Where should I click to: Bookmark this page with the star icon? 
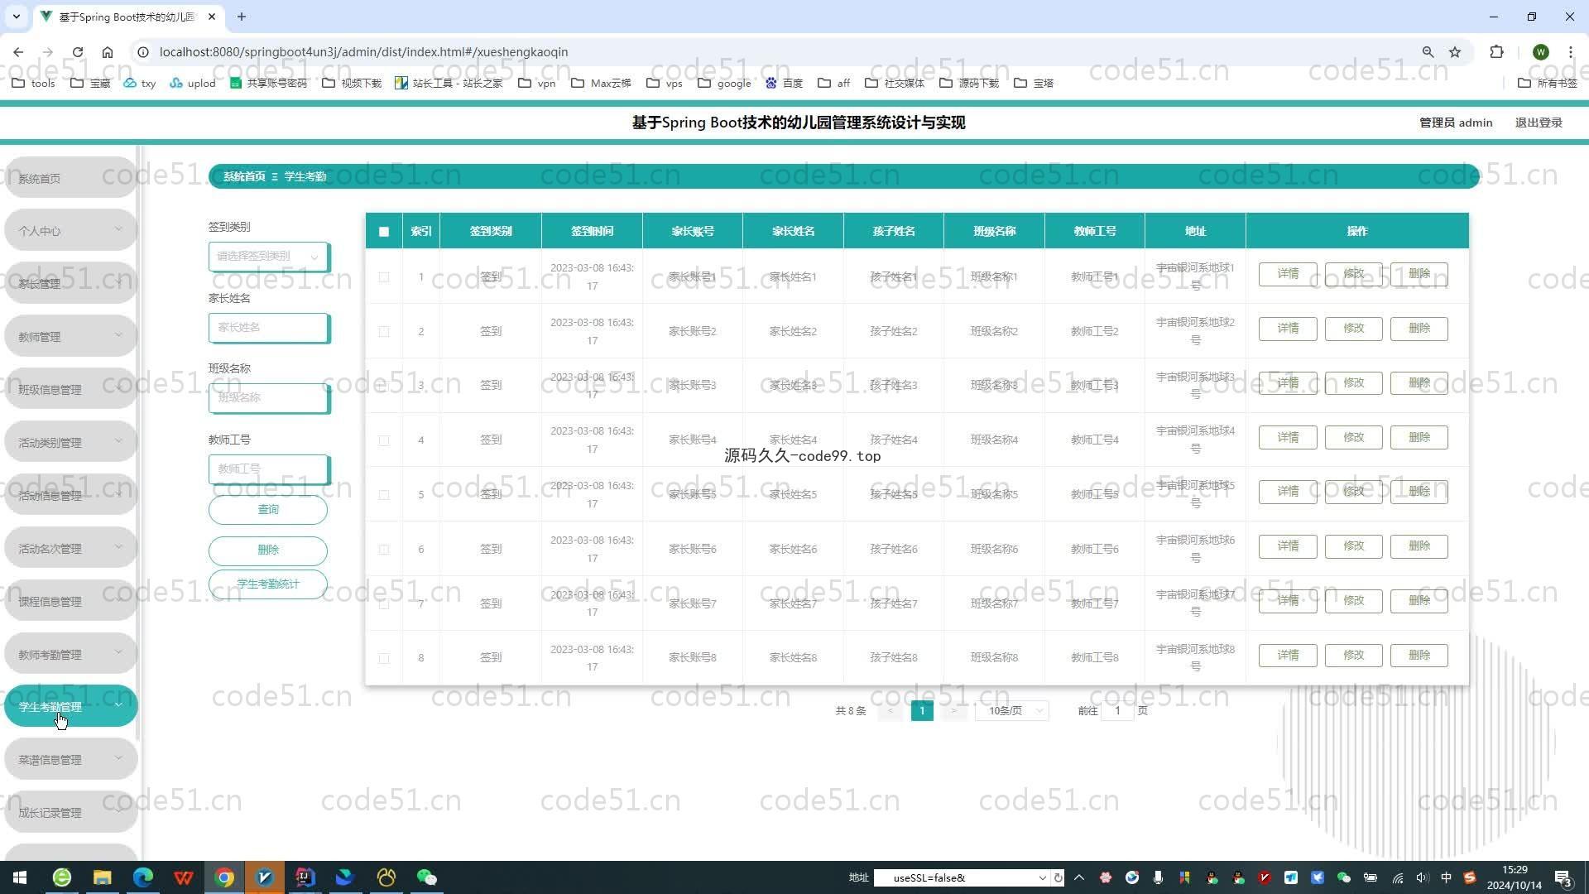[x=1455, y=51]
